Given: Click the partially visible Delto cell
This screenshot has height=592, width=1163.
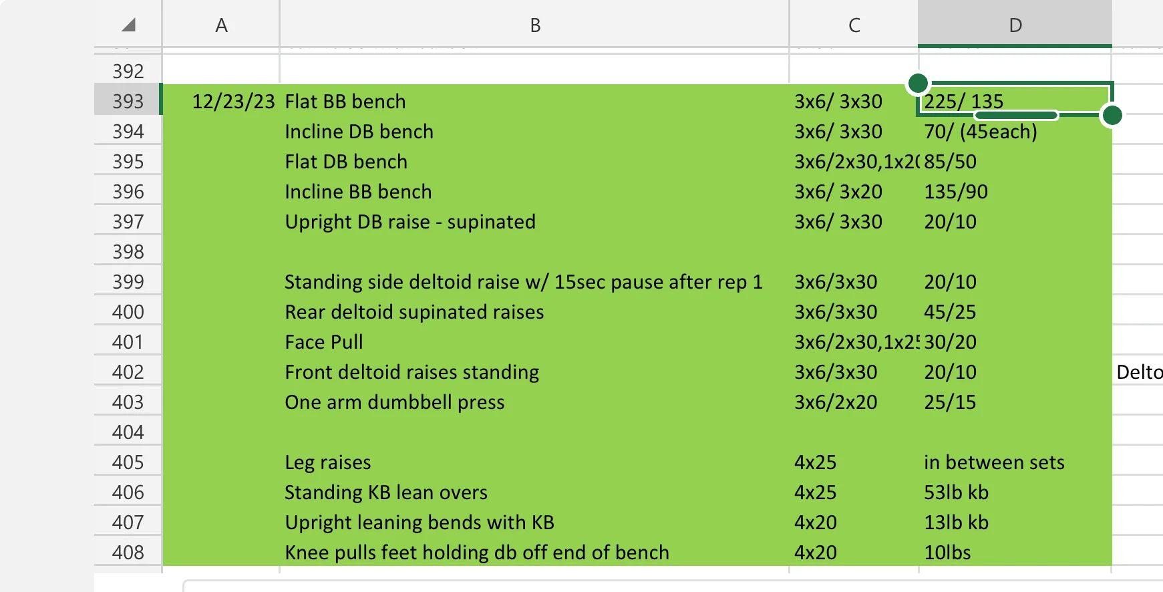Looking at the screenshot, I should click(1138, 372).
